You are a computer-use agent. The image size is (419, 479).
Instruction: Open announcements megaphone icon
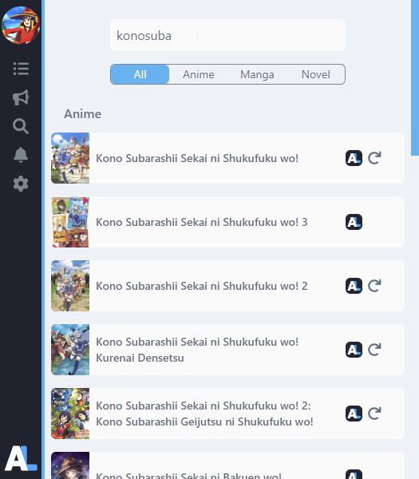21,97
